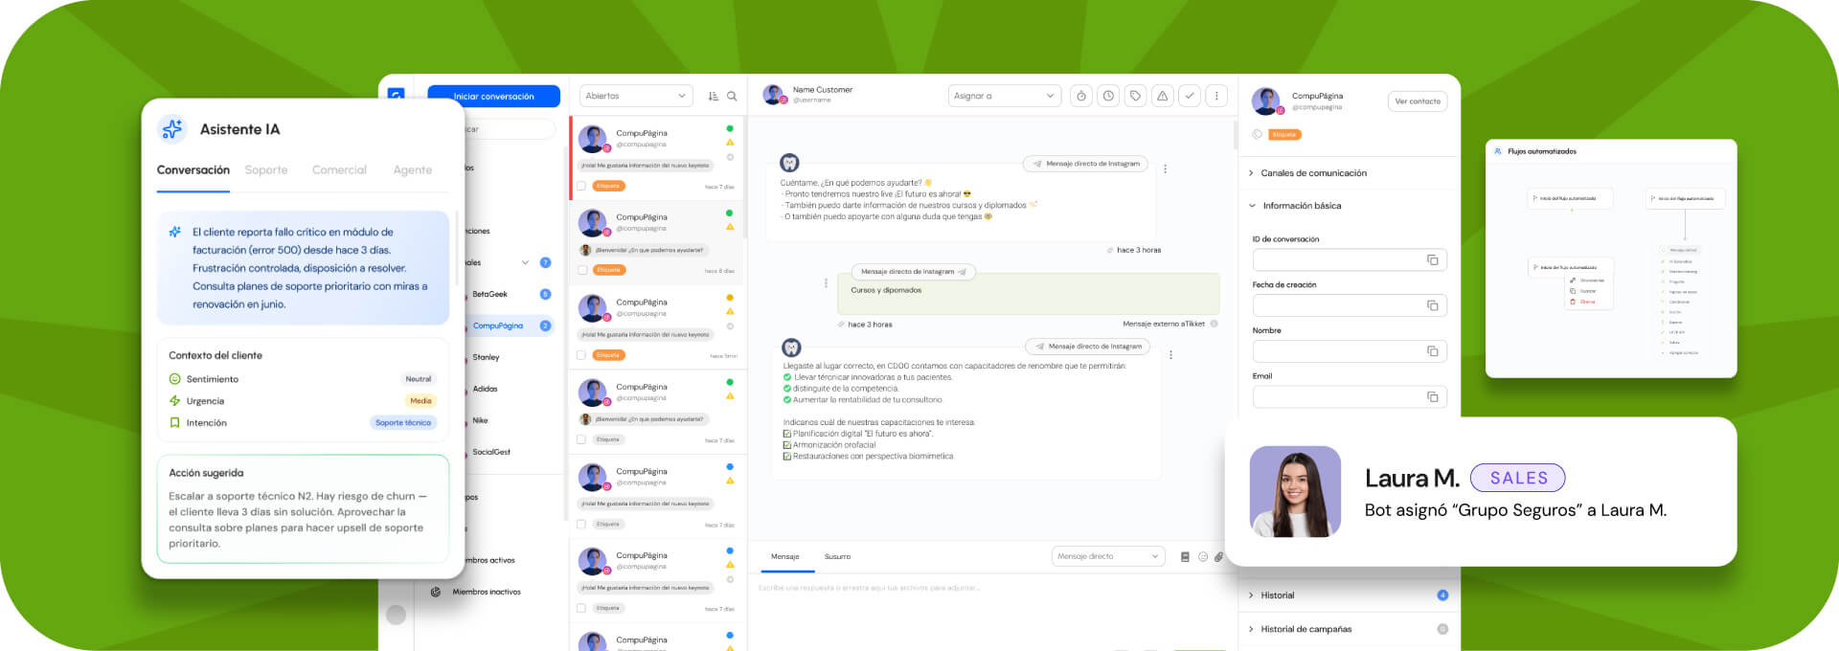
Task: Click the tag icon beside contact Etiqueta
Action: (1258, 134)
